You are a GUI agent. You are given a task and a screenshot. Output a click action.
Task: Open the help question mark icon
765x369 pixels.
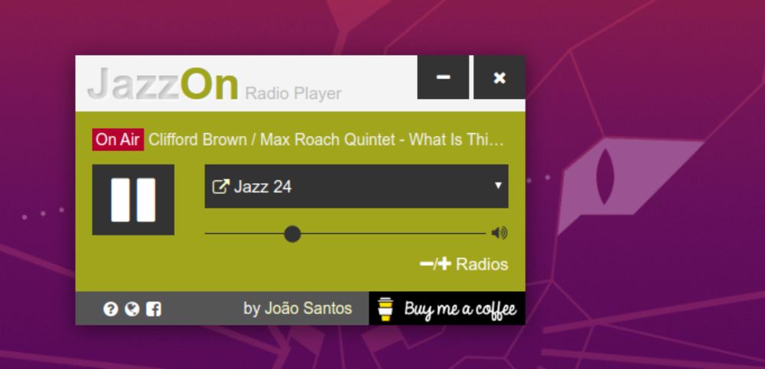[x=111, y=309]
